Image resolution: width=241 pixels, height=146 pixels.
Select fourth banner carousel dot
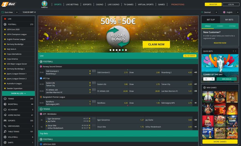(x=120, y=50)
